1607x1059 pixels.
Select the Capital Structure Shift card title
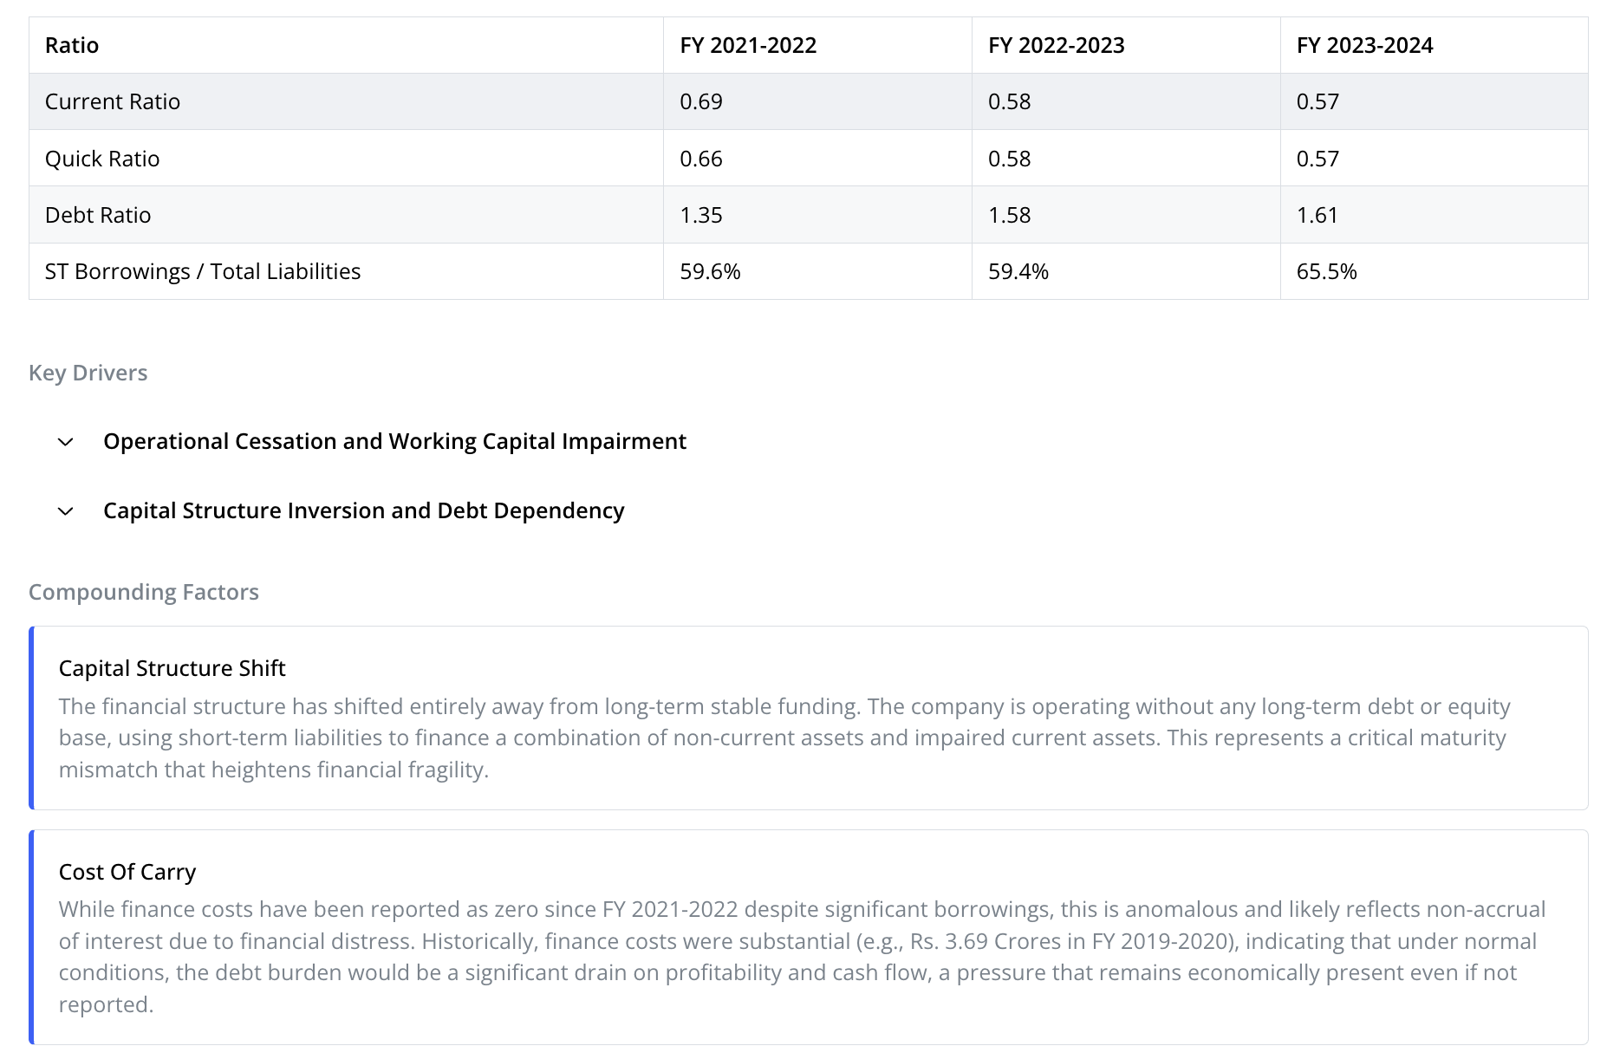coord(172,668)
